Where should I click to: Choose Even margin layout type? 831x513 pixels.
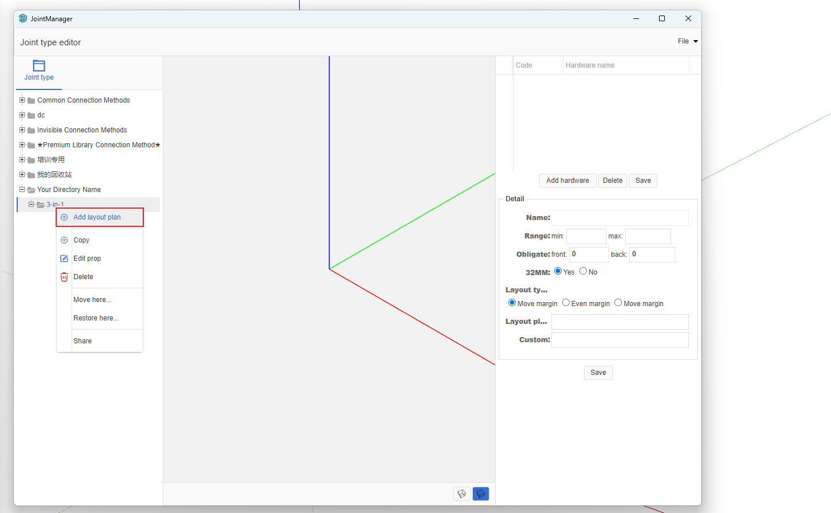tap(566, 303)
